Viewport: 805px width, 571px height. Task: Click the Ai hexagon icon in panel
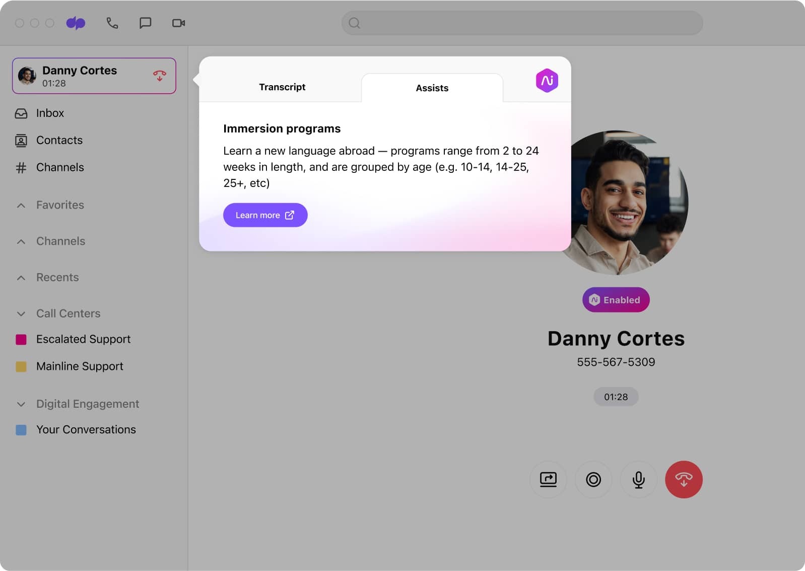point(547,81)
